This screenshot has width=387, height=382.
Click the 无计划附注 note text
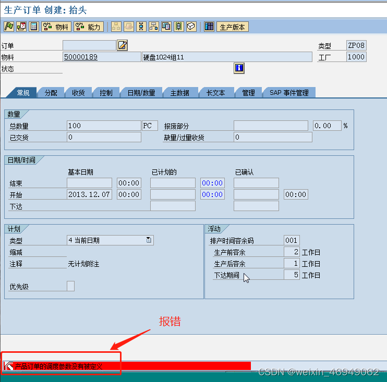[83, 264]
